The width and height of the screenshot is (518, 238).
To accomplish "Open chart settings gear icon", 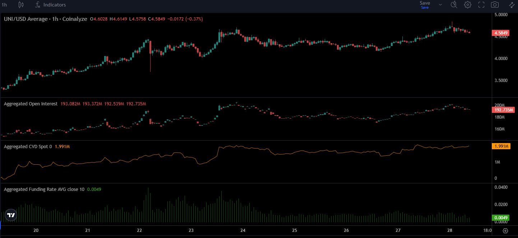I will tap(467, 5).
